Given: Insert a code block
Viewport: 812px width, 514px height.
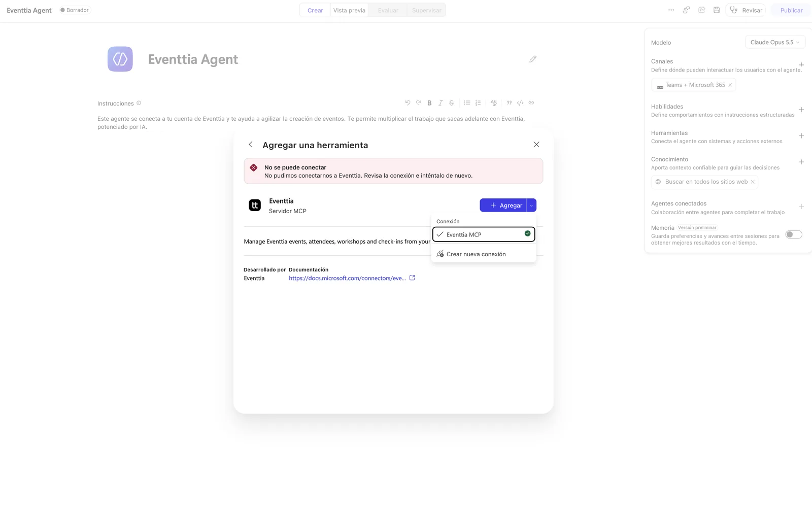Looking at the screenshot, I should click(520, 103).
